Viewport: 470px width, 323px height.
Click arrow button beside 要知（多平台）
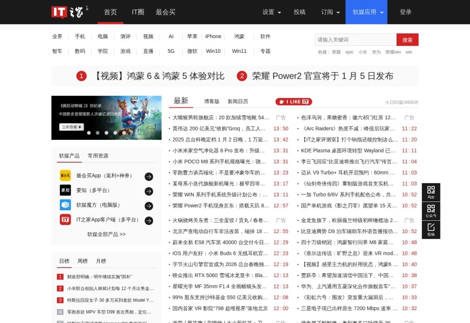(149, 191)
